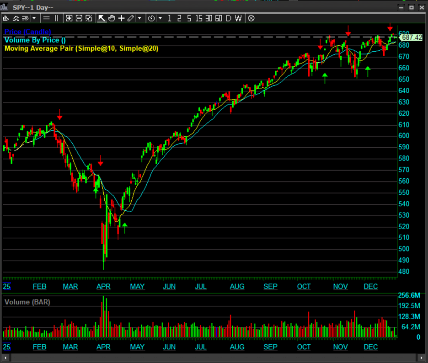Screen dimensions: 428x363
Task: Activate the hand pan tool
Action: (111, 18)
